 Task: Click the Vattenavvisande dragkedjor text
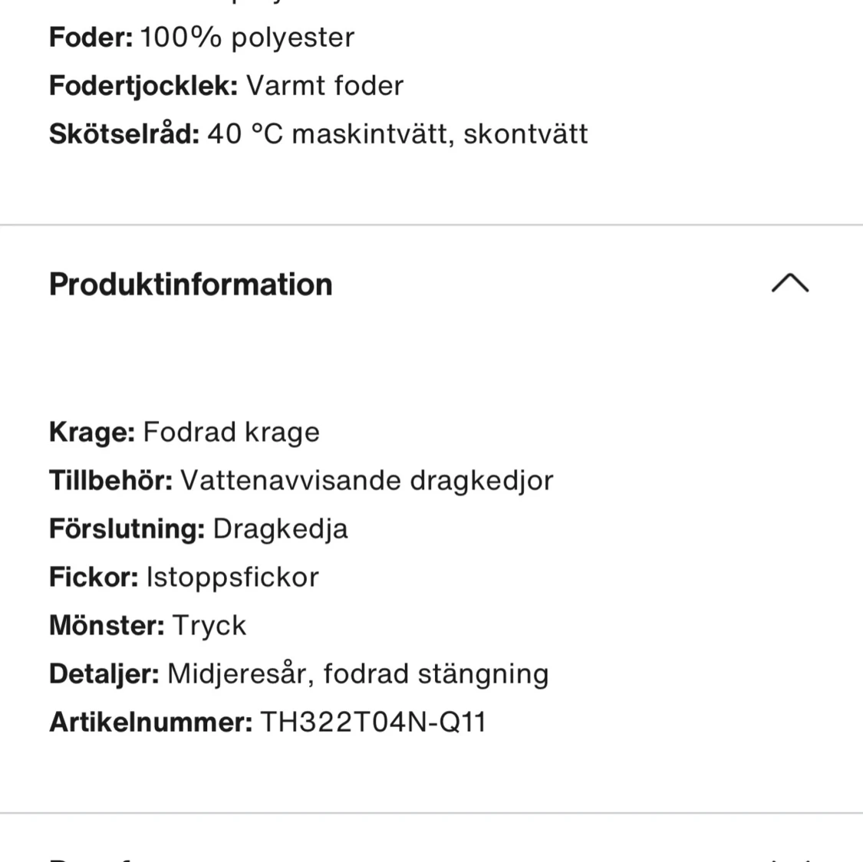367,481
